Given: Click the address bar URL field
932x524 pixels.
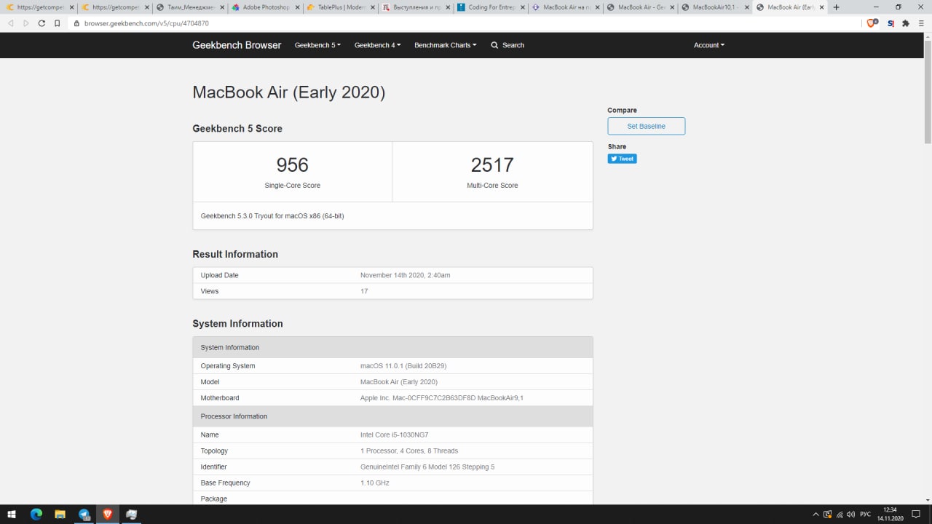Looking at the screenshot, I should (466, 23).
